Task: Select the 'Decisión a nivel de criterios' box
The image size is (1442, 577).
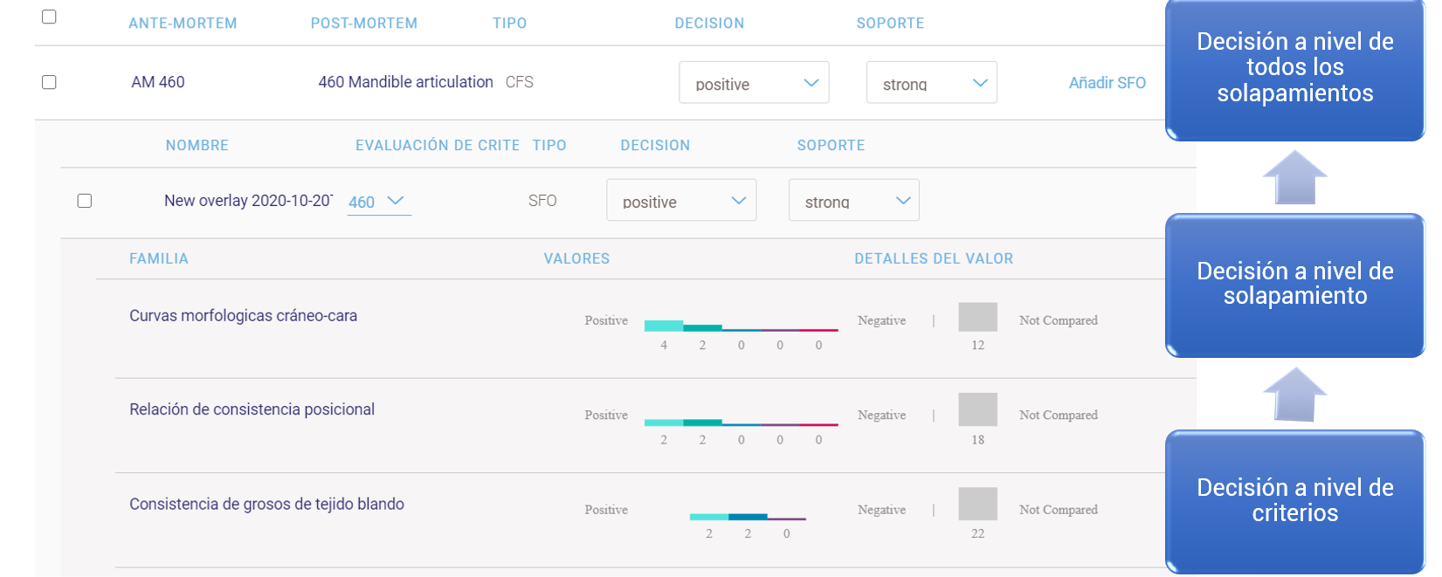Action: click(x=1294, y=500)
